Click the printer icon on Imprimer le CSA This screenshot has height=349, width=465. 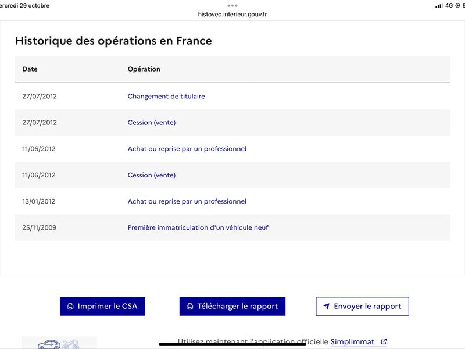[70, 307]
